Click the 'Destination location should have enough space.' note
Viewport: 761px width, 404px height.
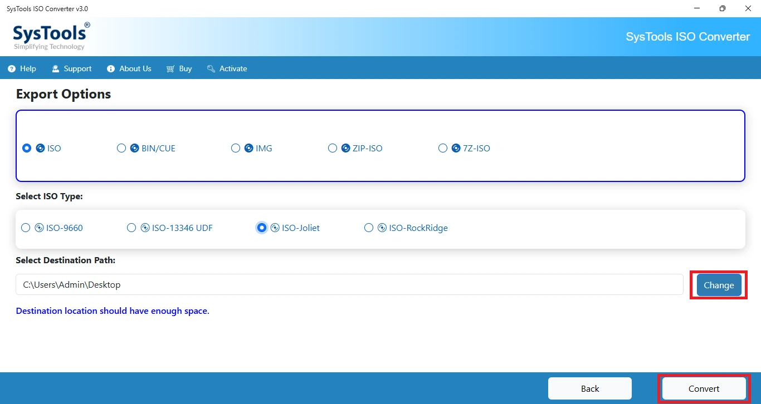point(113,311)
